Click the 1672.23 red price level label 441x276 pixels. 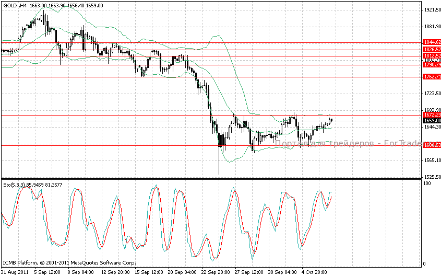(432, 114)
